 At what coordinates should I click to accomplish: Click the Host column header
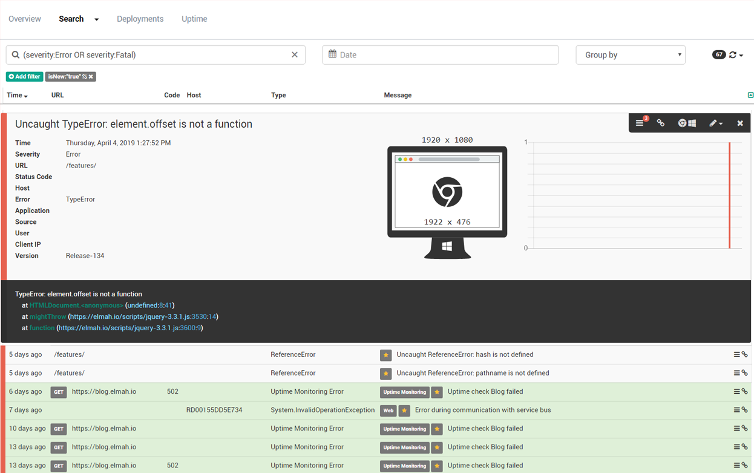tap(194, 95)
